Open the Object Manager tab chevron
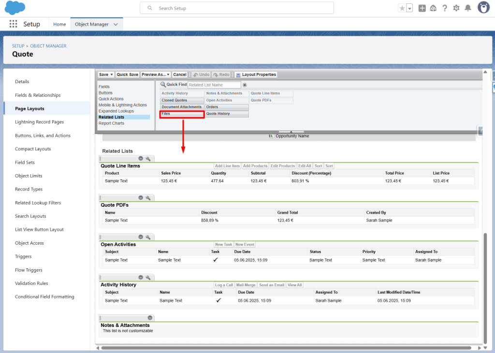Image resolution: width=495 pixels, height=353 pixels. click(116, 24)
